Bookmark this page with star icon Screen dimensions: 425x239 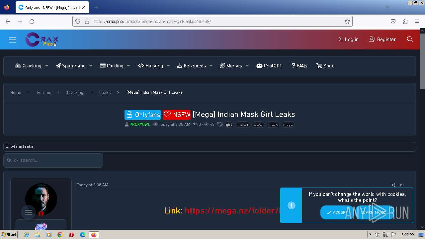(347, 21)
